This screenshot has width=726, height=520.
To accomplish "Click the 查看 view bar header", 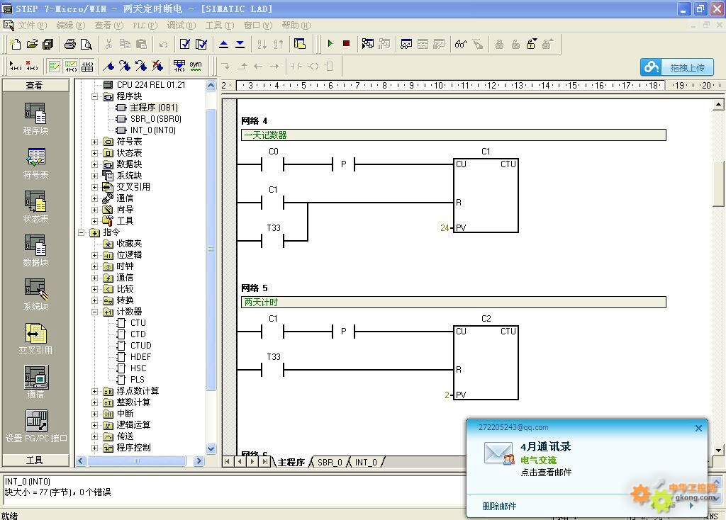I will [x=35, y=86].
